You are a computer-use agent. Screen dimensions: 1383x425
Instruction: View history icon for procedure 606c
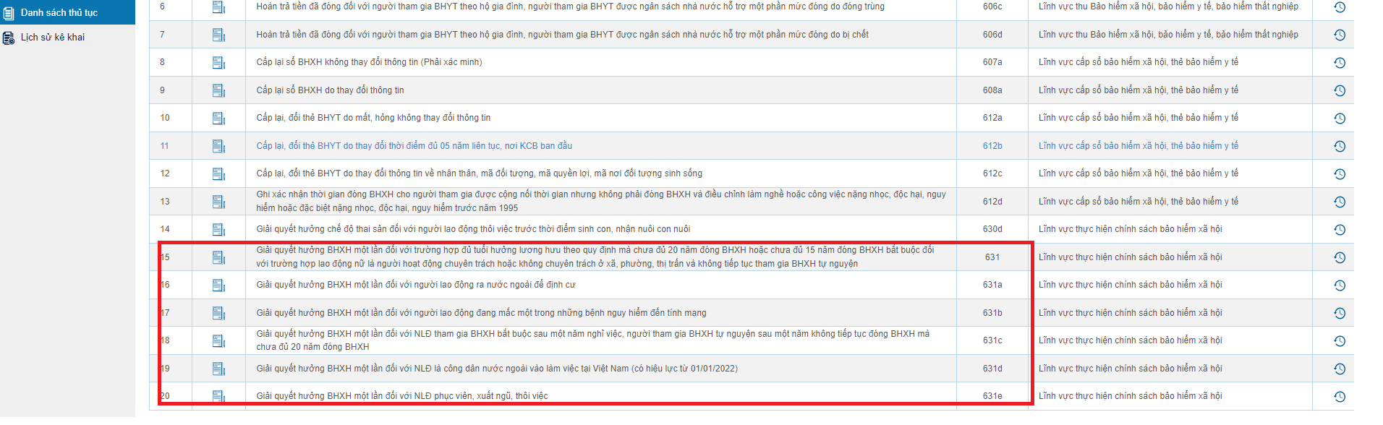(x=1339, y=7)
